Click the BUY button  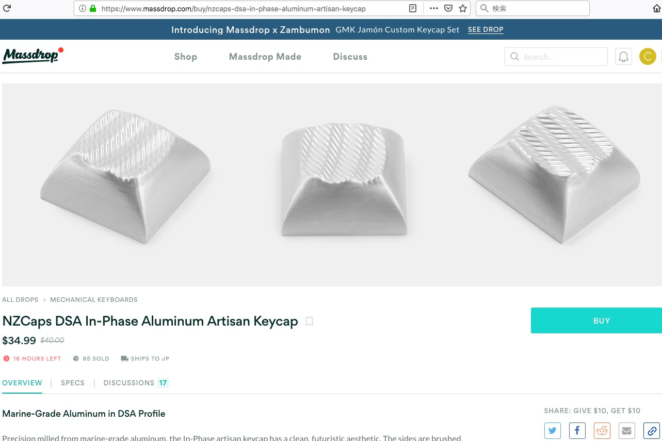pos(596,320)
